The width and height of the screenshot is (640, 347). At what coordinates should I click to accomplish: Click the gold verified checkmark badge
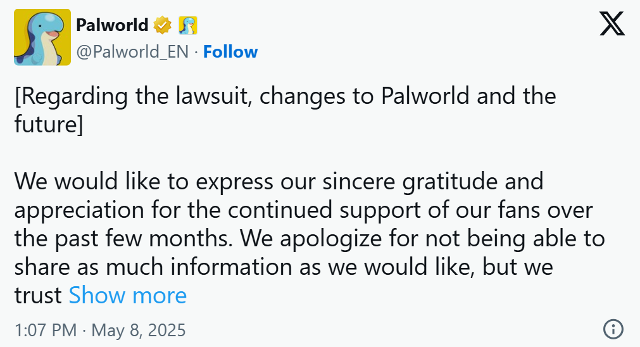pos(163,25)
